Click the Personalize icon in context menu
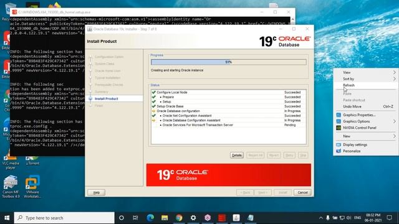The height and width of the screenshot is (224, 399). click(339, 151)
